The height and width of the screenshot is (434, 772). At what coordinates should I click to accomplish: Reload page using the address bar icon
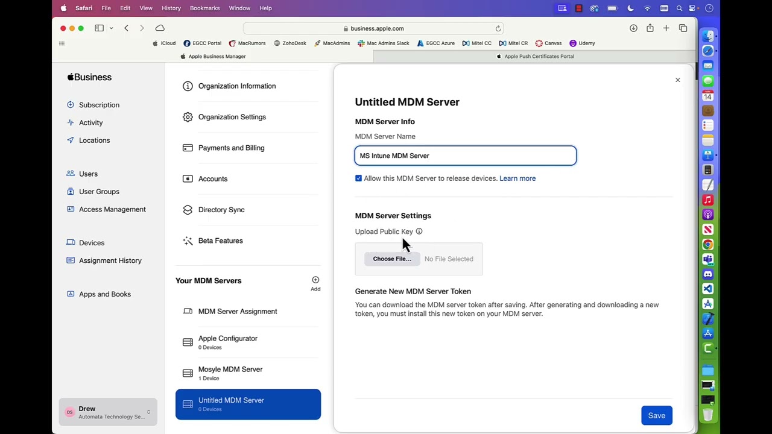pos(498,28)
